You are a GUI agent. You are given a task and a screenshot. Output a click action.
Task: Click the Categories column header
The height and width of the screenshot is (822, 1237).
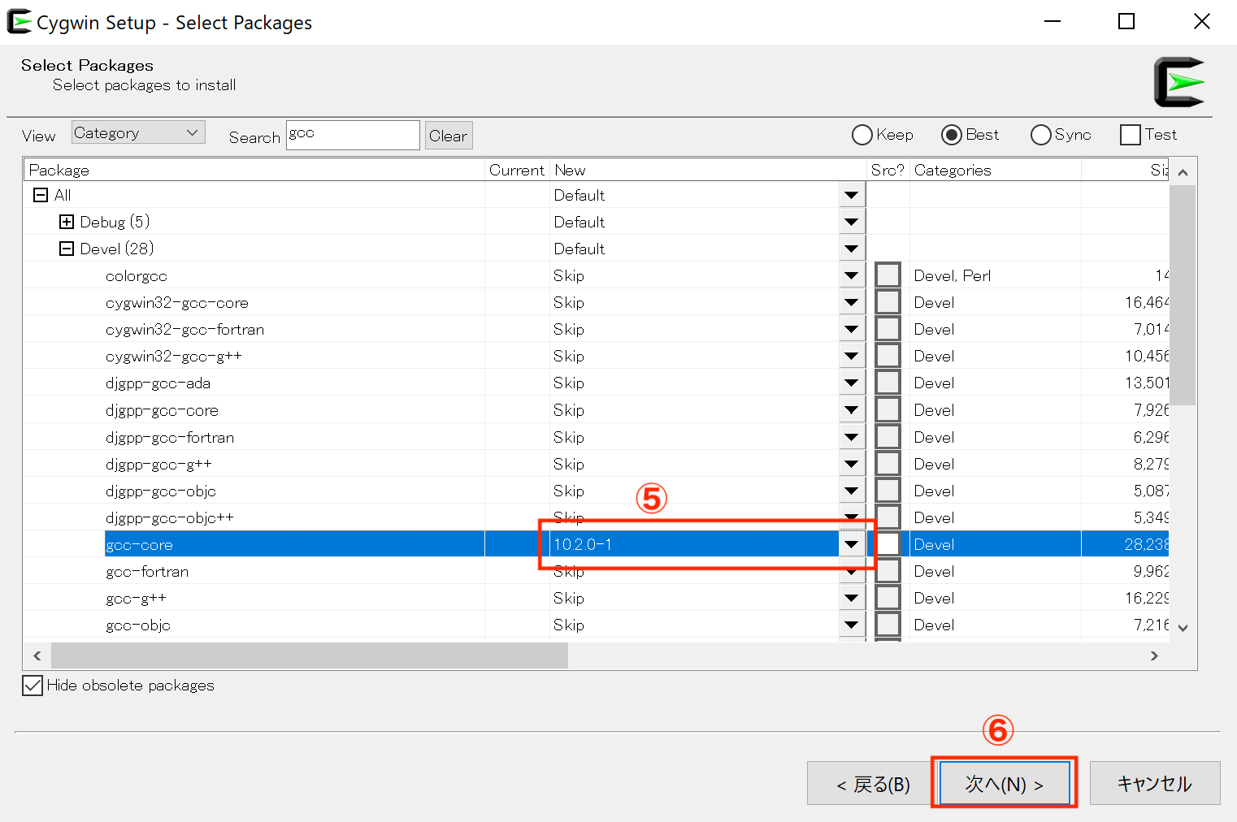[x=995, y=170]
